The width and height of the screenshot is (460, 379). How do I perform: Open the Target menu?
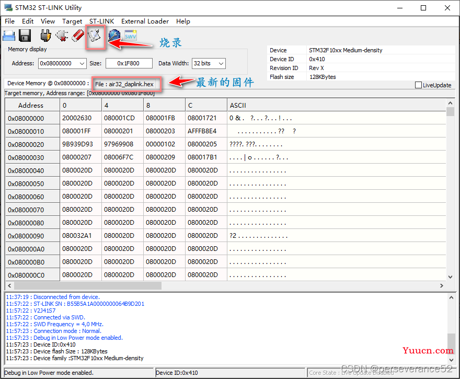tap(72, 21)
